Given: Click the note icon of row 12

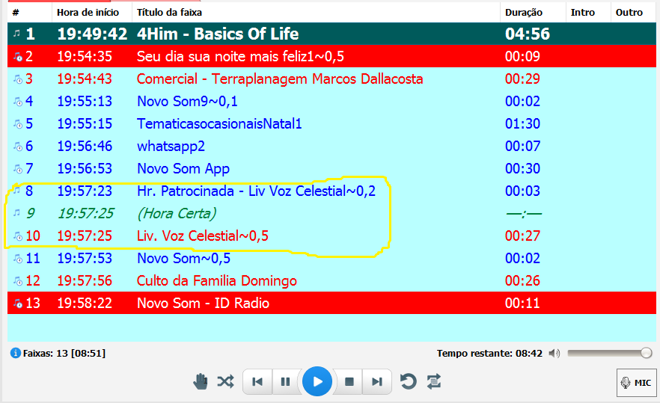Looking at the screenshot, I should pyautogui.click(x=18, y=281).
